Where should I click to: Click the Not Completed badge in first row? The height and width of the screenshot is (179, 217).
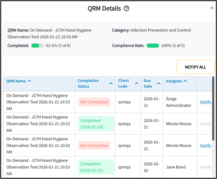pyautogui.click(x=94, y=102)
